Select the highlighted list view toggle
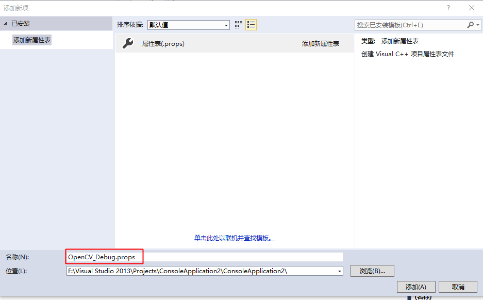Viewport: 483px width, 300px height. (x=251, y=24)
